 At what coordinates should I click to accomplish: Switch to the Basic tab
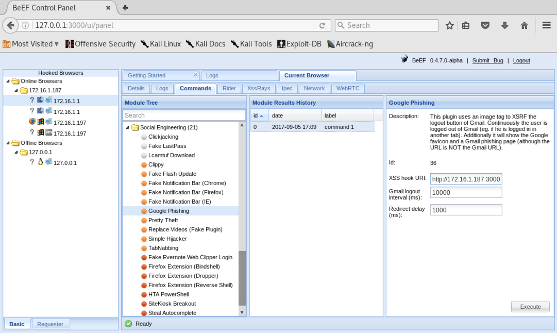(x=16, y=324)
